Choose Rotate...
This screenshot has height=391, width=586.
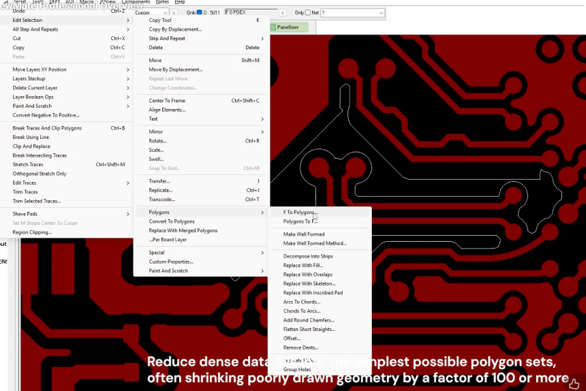[x=201, y=141]
